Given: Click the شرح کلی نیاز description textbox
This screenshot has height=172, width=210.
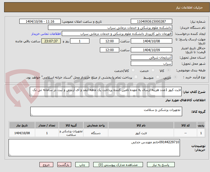Looking at the screenshot, I should [x=105, y=92].
